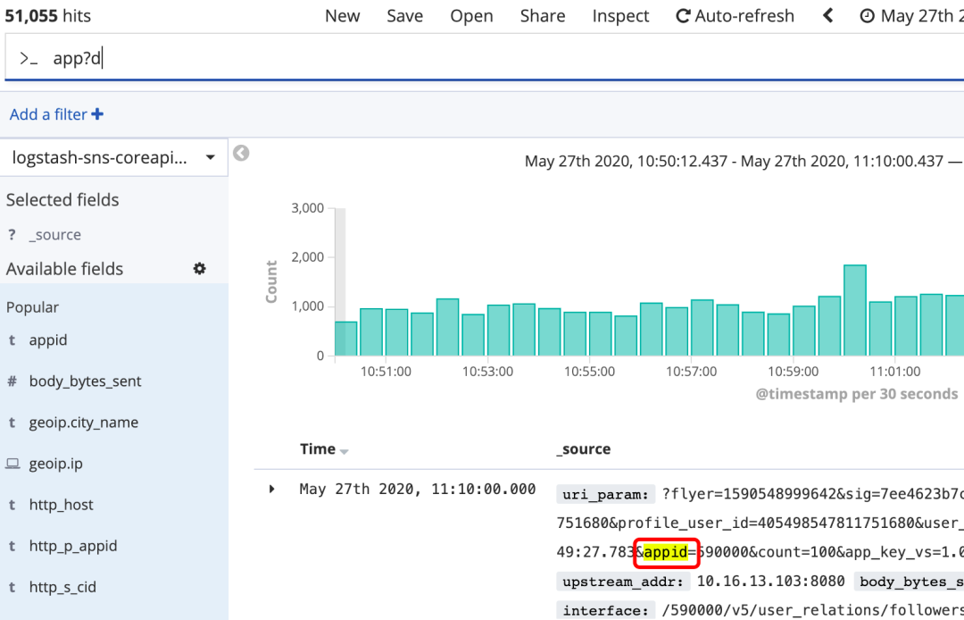Expand the first log entry row
This screenshot has height=620, width=964.
pos(272,489)
